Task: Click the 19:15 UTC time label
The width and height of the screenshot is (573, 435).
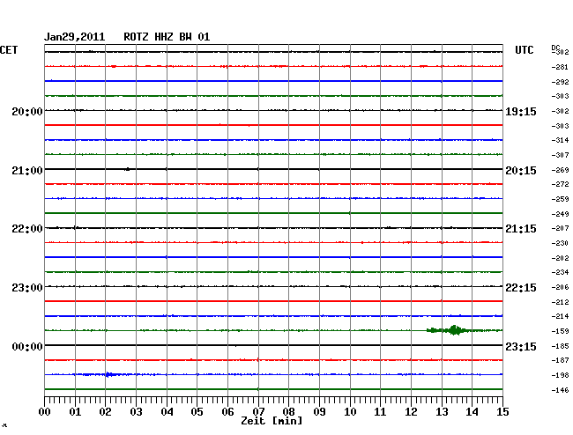Action: [521, 112]
